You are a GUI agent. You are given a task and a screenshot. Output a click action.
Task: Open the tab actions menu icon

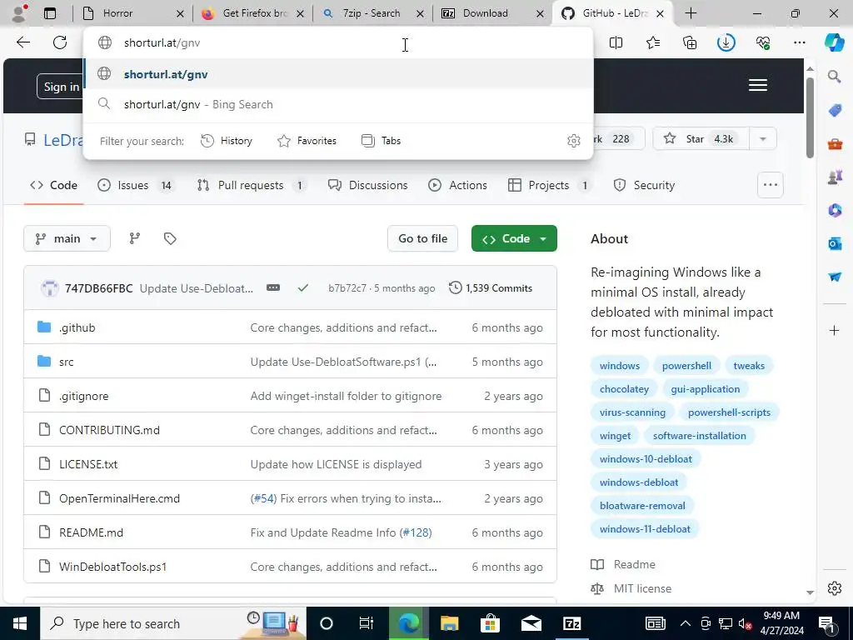pyautogui.click(x=49, y=13)
